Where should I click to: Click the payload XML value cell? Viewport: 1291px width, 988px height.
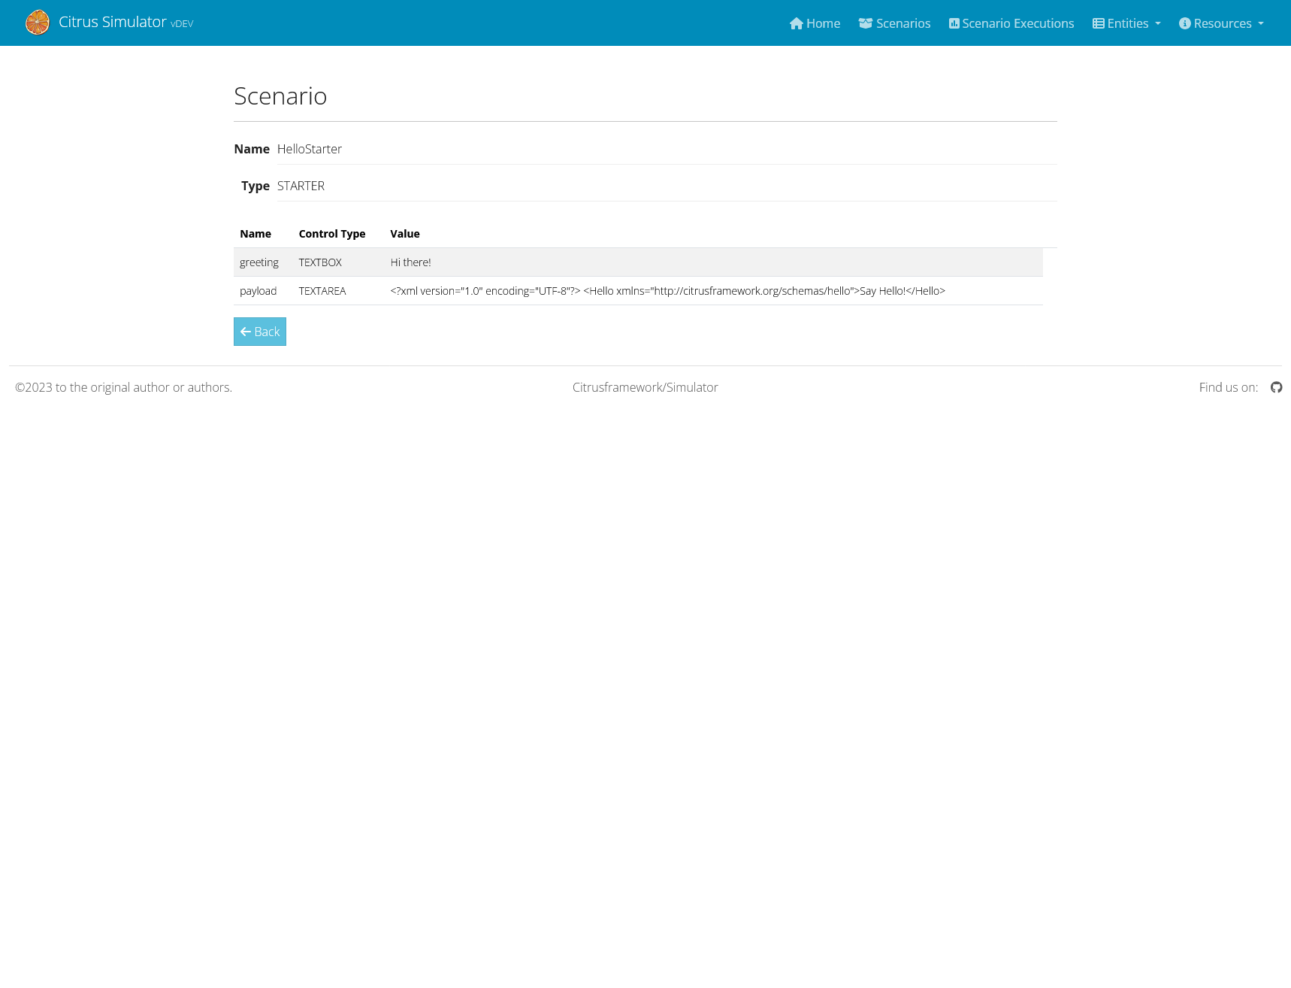point(667,291)
